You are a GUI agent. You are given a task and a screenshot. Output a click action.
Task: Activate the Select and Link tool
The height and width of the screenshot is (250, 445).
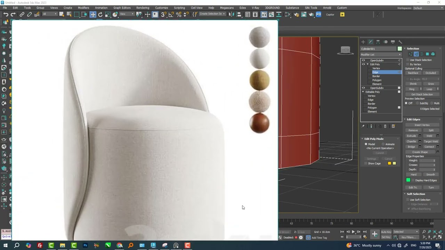[x=22, y=14]
